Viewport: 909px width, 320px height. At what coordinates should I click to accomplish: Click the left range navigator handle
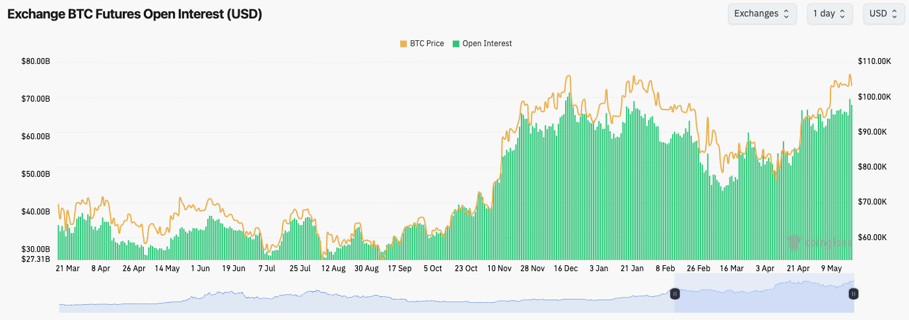(675, 294)
